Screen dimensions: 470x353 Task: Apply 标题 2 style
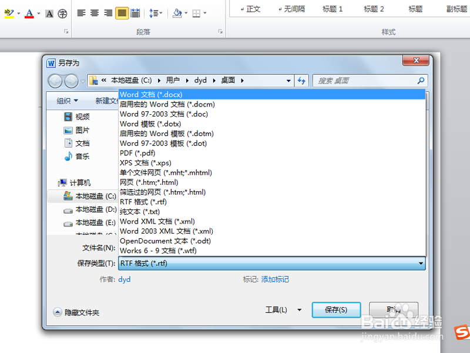click(x=374, y=9)
